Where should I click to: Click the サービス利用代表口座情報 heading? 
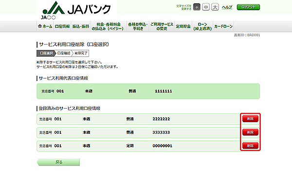(x=63, y=79)
